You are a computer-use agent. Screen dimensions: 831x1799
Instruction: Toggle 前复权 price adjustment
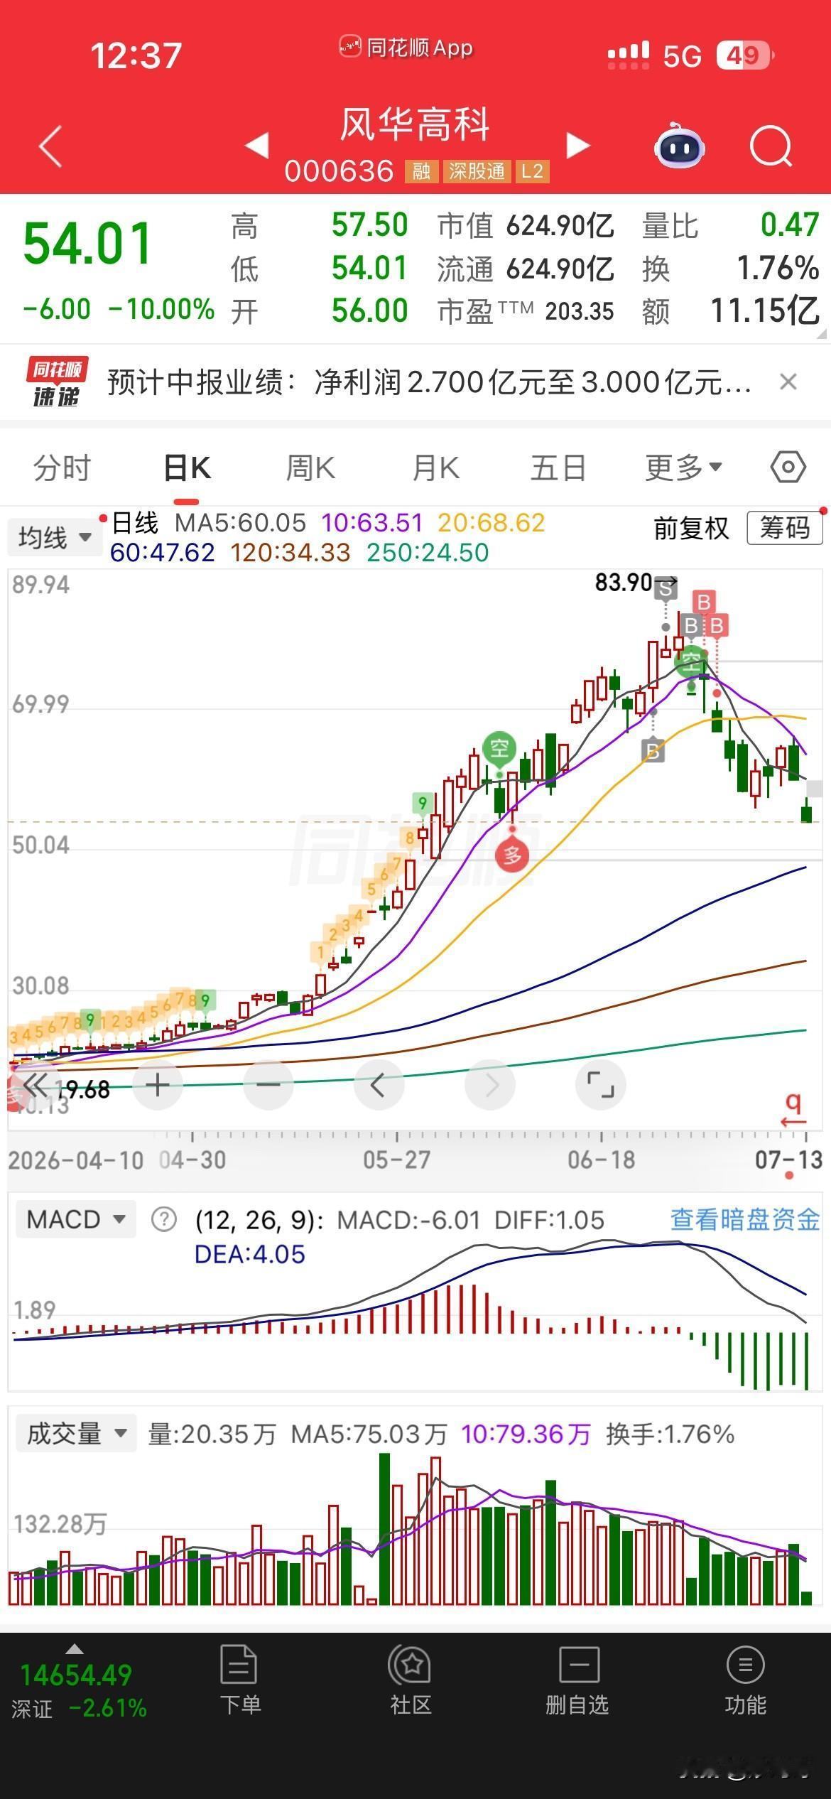691,529
